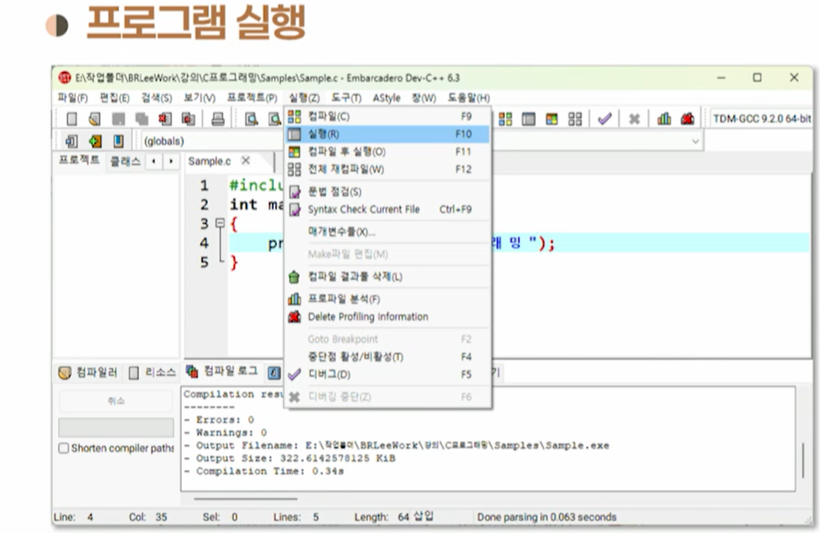The height and width of the screenshot is (533, 820).
Task: Click the Stop Execution gray X toolbar icon
Action: click(635, 119)
